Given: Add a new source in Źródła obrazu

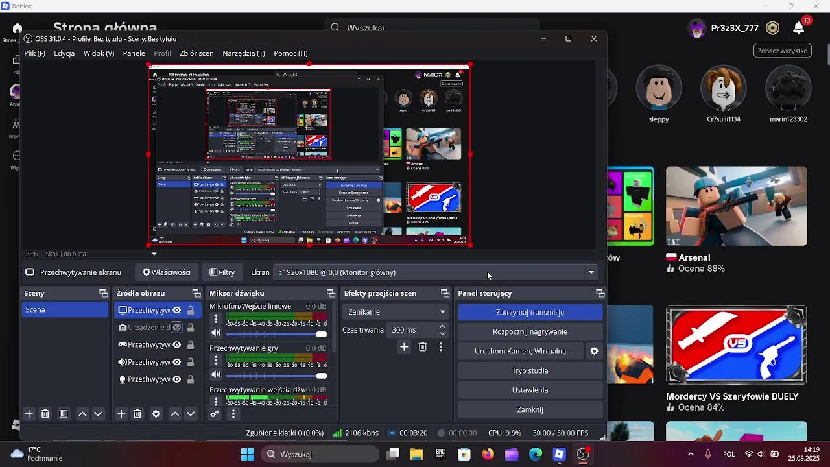Looking at the screenshot, I should click(x=121, y=414).
